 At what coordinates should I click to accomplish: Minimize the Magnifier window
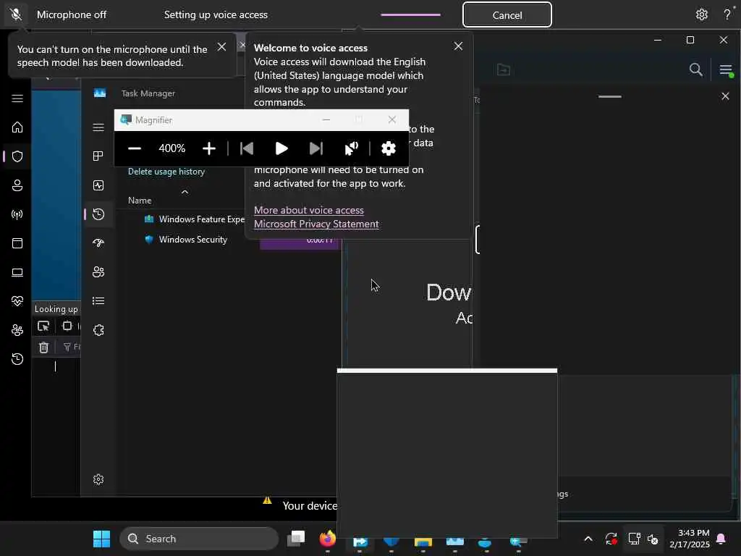pyautogui.click(x=326, y=120)
